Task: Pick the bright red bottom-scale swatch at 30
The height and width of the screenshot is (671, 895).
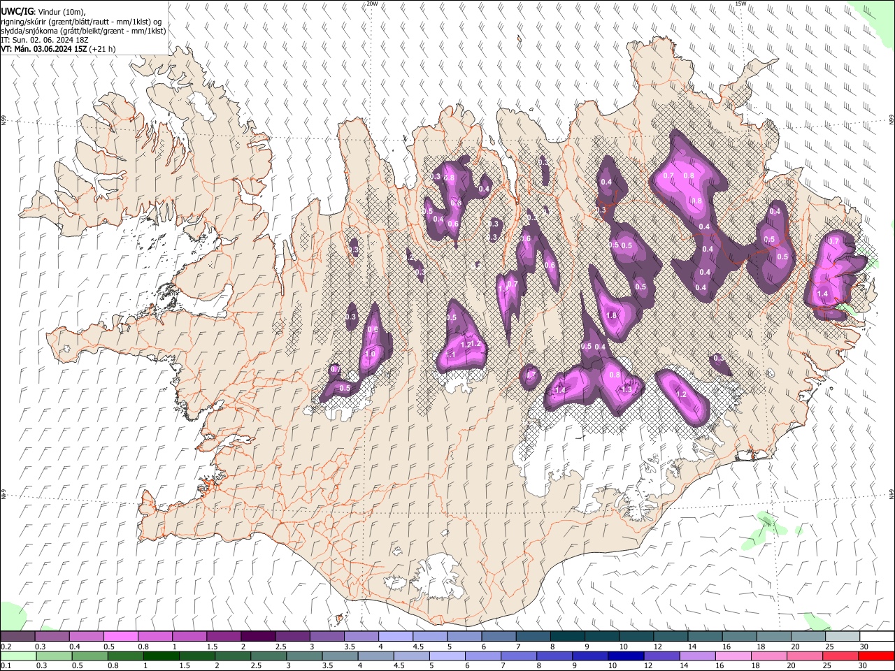Action: [875, 656]
